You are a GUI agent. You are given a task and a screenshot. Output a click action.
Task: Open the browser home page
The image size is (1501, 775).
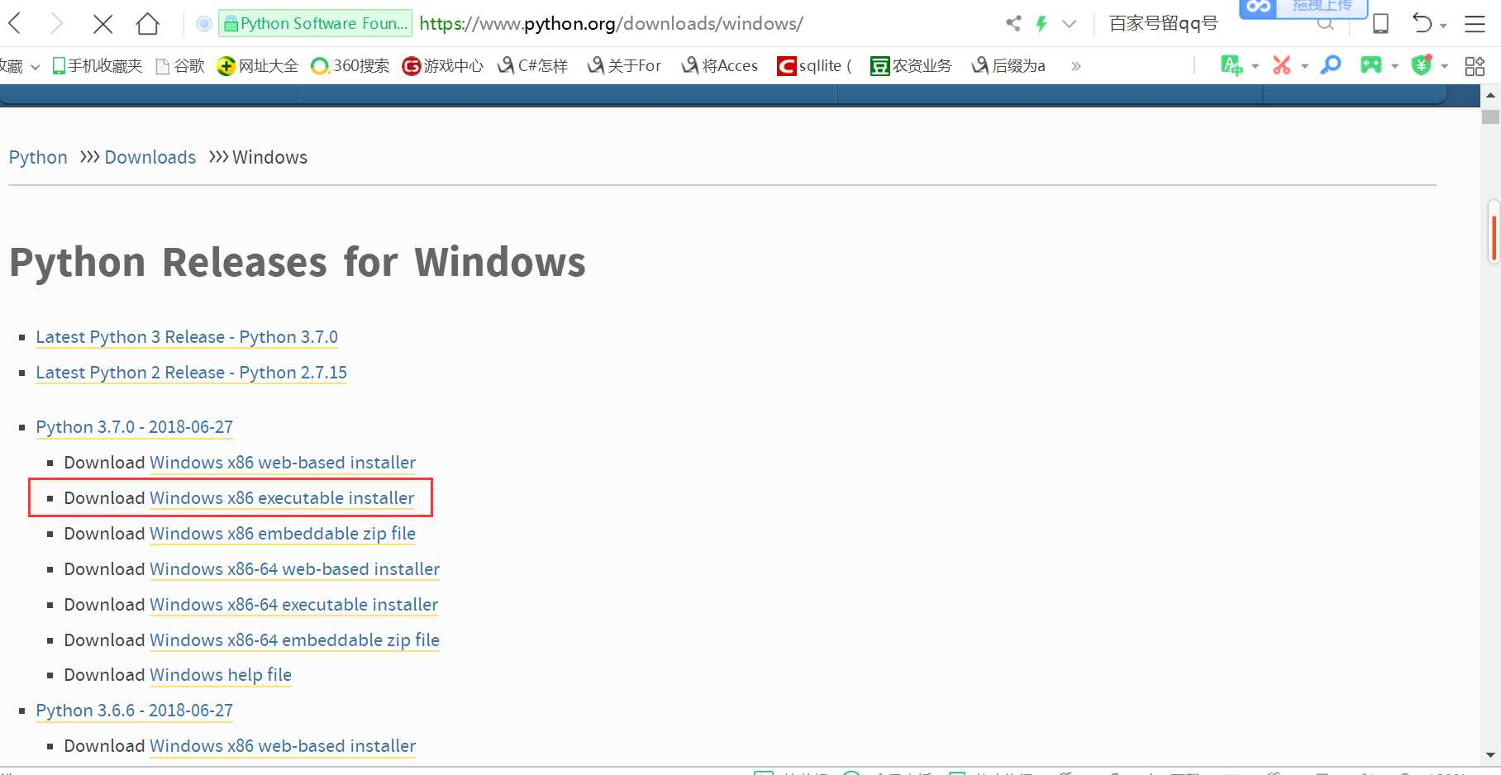147,23
